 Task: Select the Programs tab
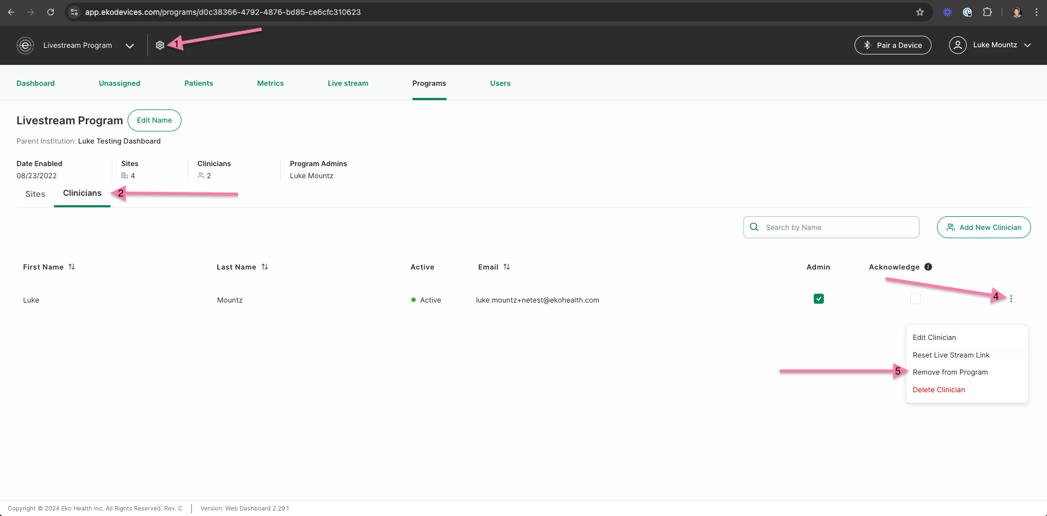429,83
